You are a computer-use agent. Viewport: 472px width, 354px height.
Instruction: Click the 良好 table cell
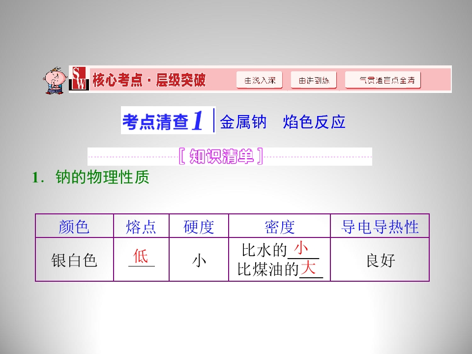tap(380, 260)
